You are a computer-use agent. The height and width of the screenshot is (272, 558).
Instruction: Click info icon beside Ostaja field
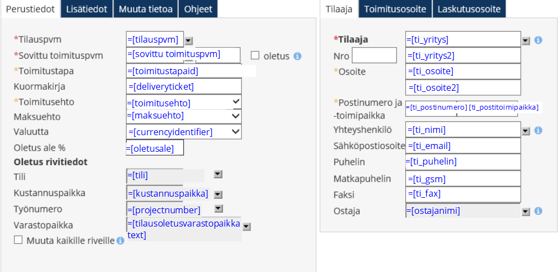tap(538, 212)
